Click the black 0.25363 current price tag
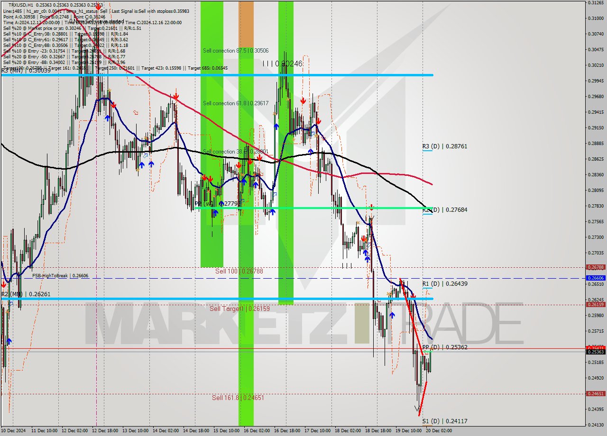 tap(596, 352)
